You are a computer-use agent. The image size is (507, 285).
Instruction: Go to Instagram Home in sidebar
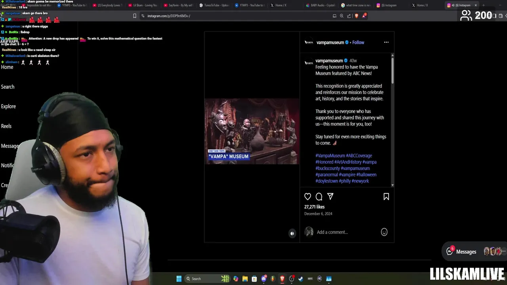pos(7,67)
